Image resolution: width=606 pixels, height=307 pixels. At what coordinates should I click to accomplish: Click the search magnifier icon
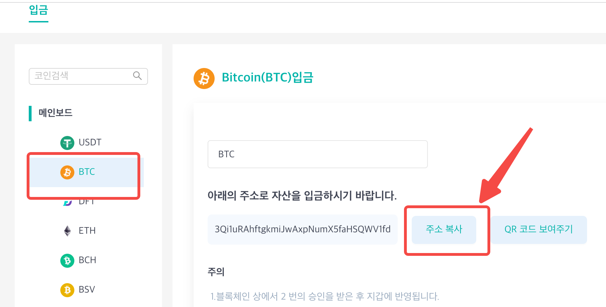[137, 76]
